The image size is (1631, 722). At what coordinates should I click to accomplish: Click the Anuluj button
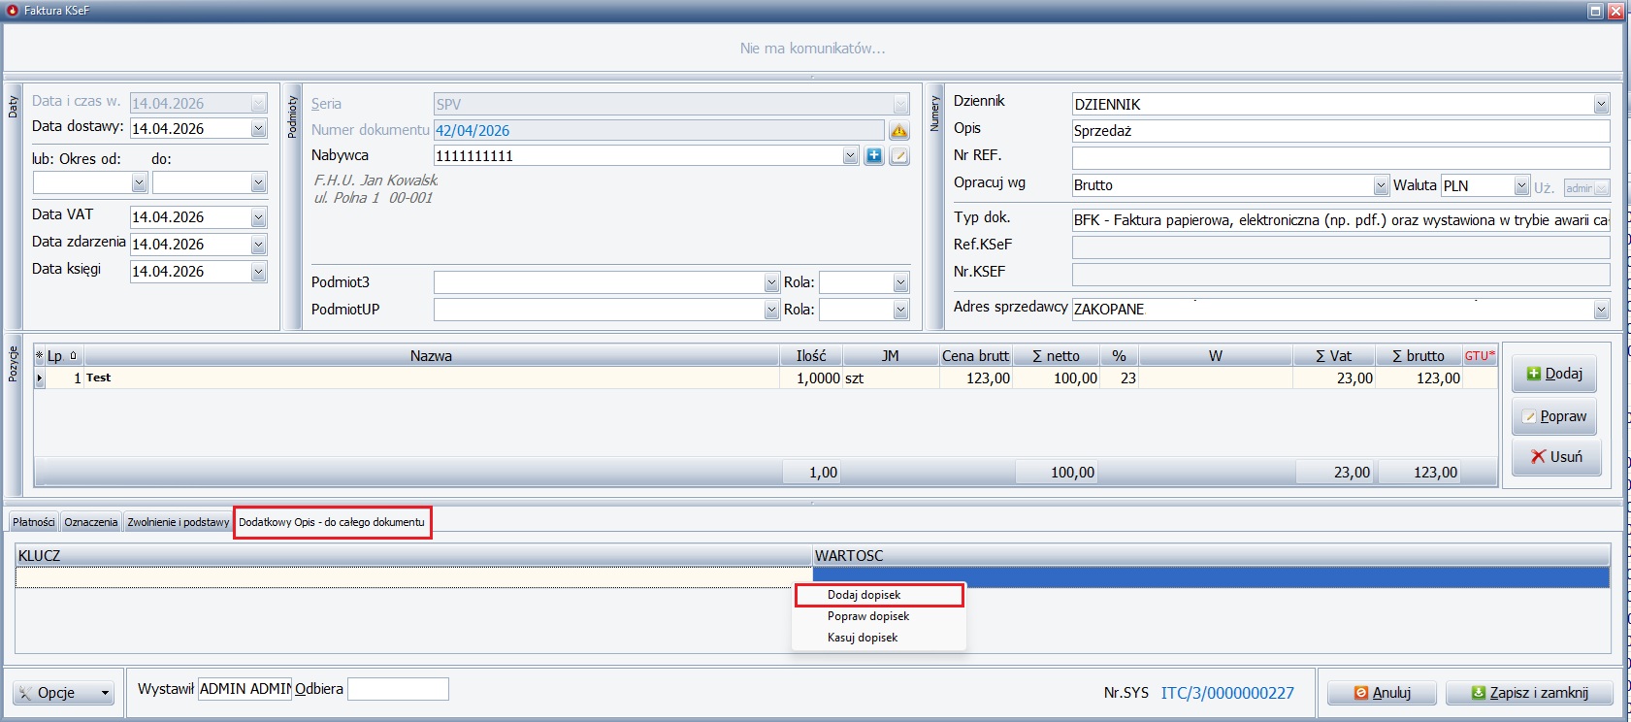(x=1383, y=693)
